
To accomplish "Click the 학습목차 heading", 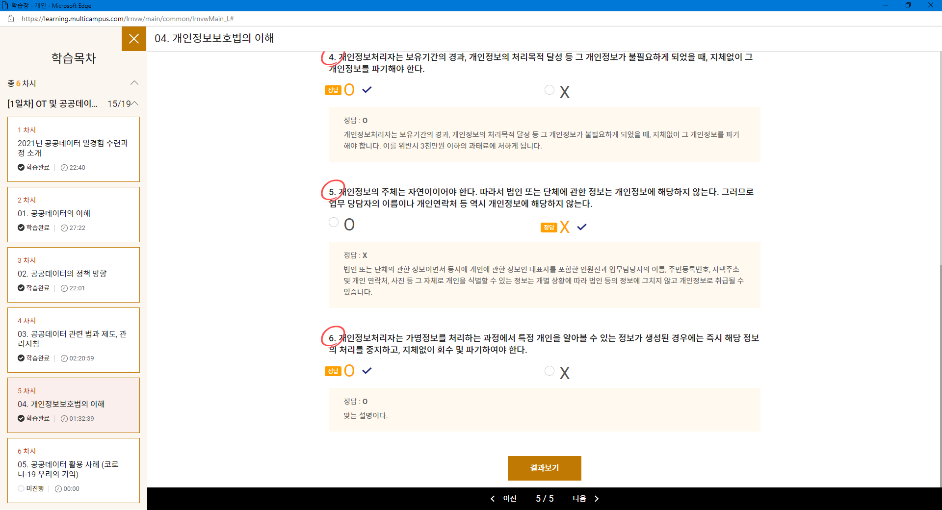I will (74, 58).
